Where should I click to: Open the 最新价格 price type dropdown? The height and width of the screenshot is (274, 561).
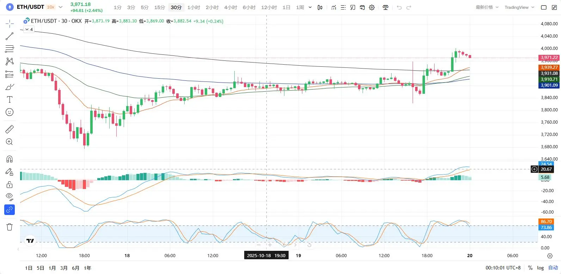click(x=487, y=7)
